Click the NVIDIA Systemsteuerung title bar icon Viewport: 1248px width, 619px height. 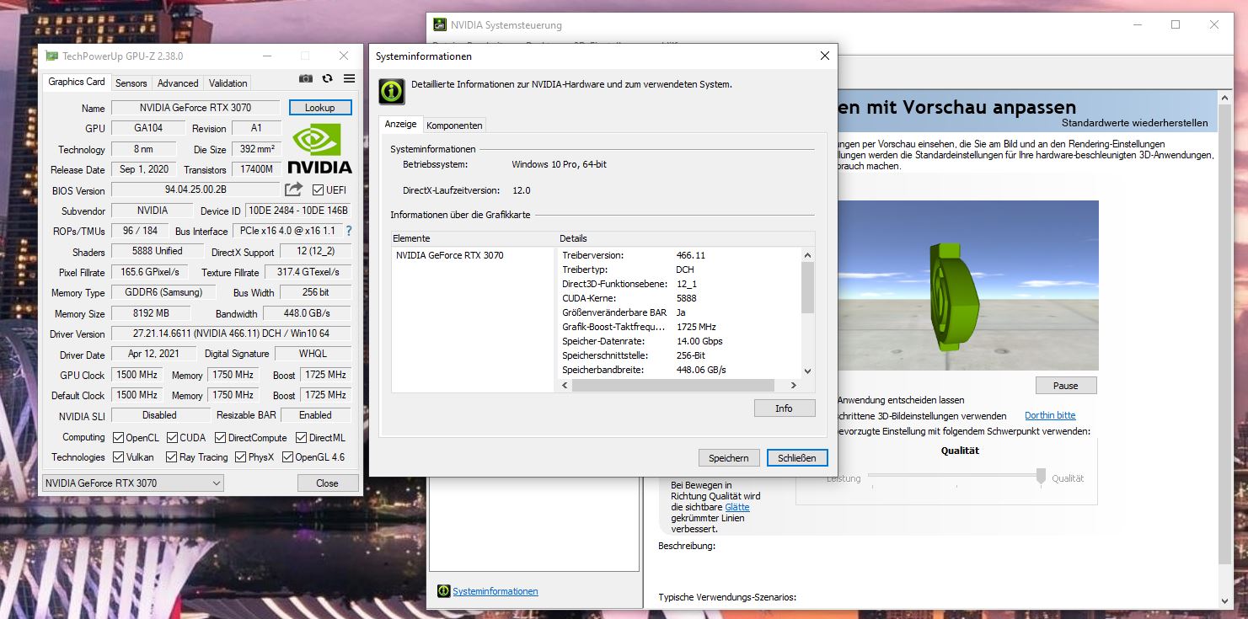coord(440,24)
